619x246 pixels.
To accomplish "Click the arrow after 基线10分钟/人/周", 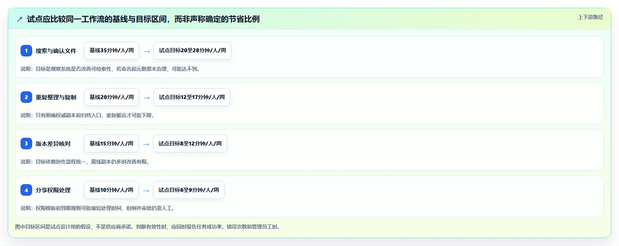I will pyautogui.click(x=146, y=190).
